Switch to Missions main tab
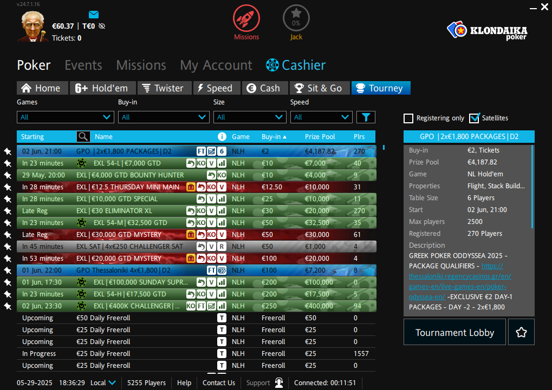552x390 pixels. click(x=141, y=65)
